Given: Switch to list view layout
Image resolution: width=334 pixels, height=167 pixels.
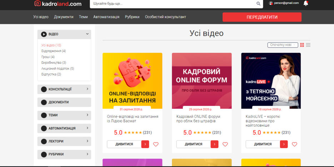Looking at the screenshot, I should click(308, 45).
